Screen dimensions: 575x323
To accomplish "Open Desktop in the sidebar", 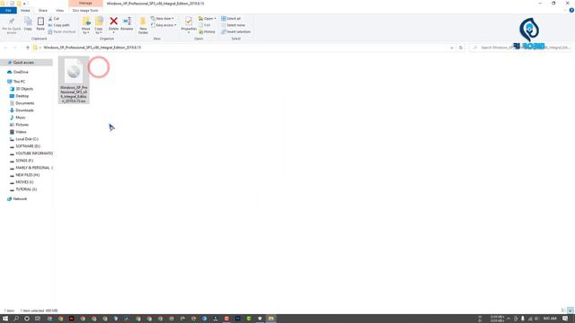I will click(x=22, y=96).
